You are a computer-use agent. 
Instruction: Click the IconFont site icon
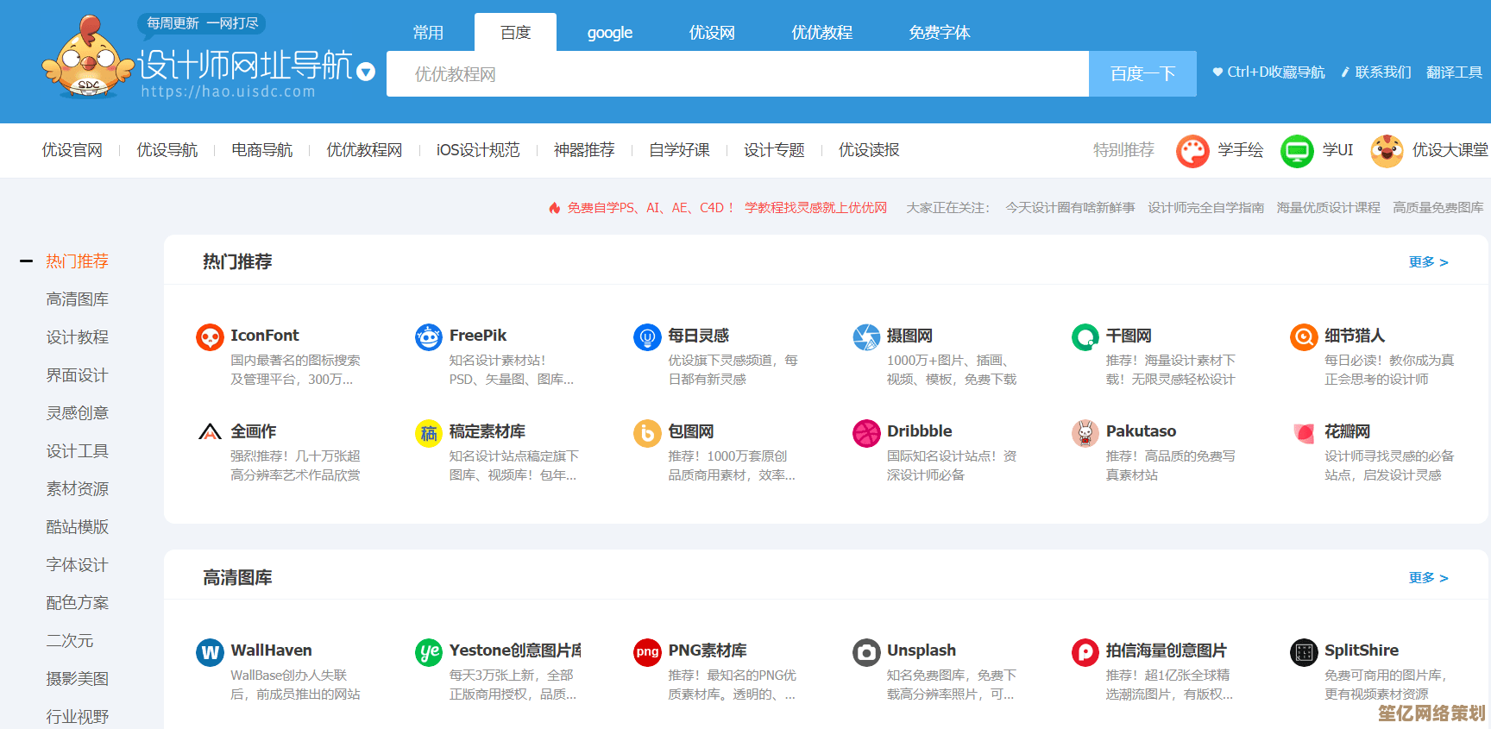point(210,337)
